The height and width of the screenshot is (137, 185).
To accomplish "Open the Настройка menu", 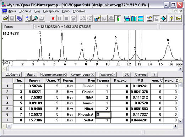I will [x=51, y=11].
